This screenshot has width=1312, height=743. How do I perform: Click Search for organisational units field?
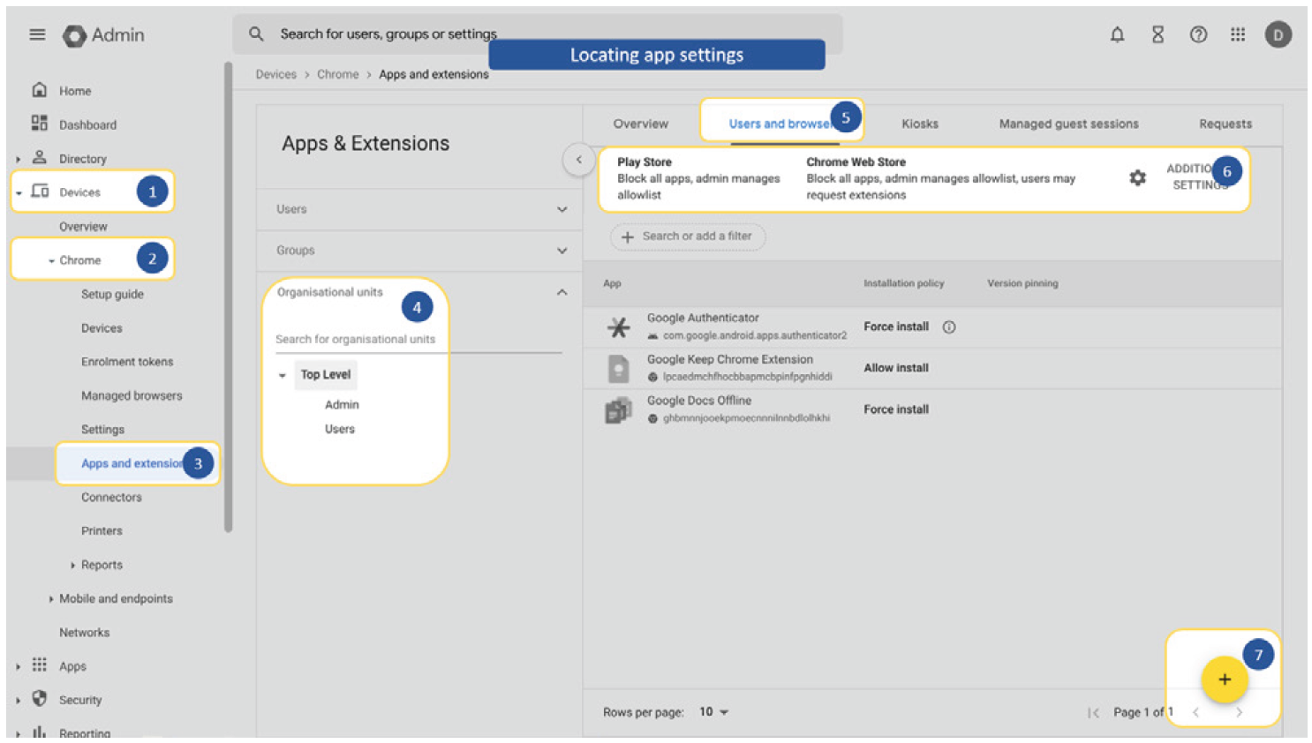coord(418,339)
